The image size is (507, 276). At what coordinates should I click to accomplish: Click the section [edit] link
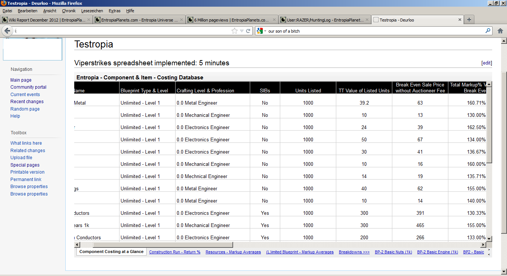pos(487,63)
